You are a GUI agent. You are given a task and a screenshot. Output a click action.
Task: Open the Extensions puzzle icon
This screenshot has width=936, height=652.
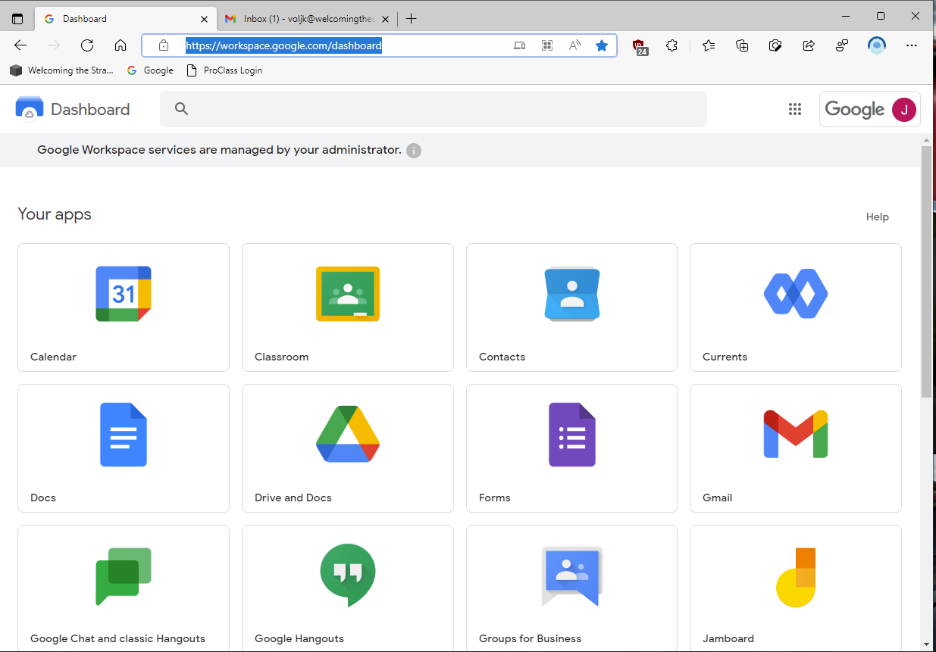tap(671, 45)
